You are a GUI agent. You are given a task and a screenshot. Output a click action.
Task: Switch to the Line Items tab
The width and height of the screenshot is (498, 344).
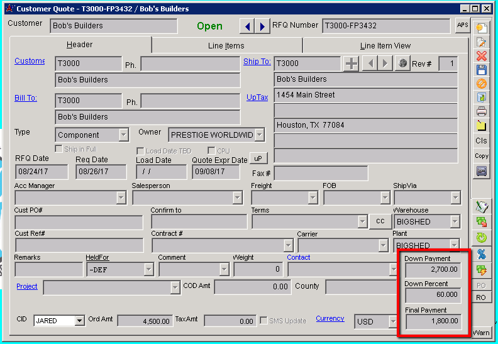coord(226,45)
